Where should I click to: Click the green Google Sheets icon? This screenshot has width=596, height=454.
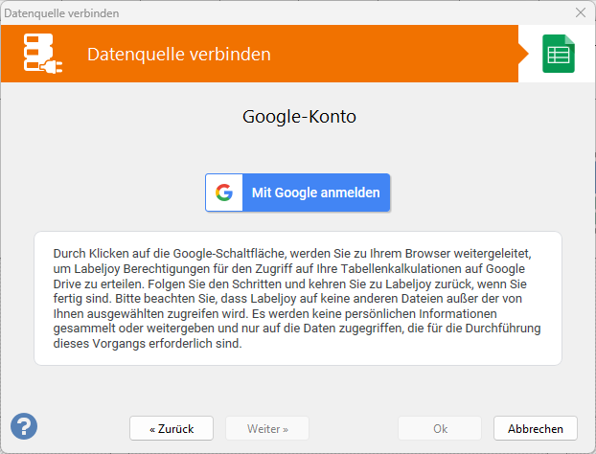(559, 54)
